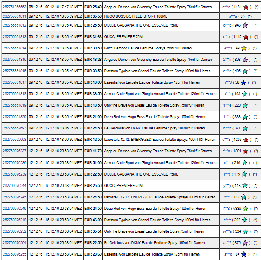Select price cell EUR 16,28
Image resolution: width=261 pixels, height=260 pixels.
pos(93,60)
